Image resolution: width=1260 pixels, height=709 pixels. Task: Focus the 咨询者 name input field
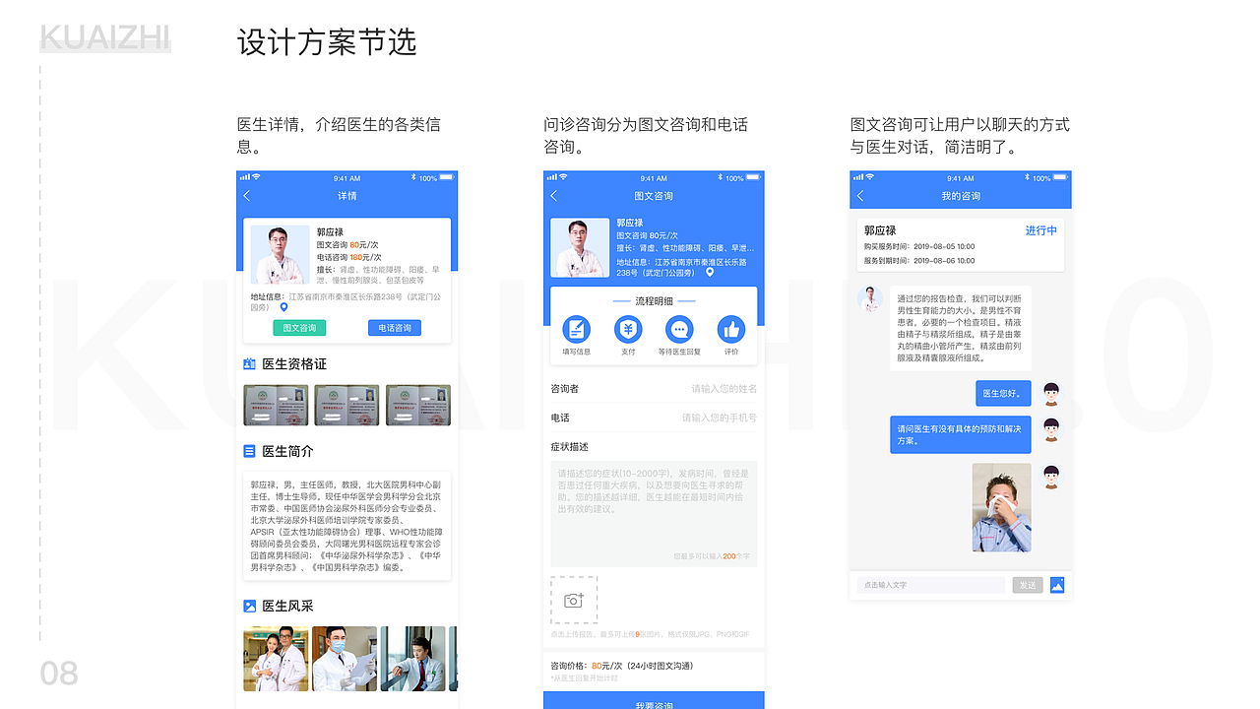(x=654, y=389)
